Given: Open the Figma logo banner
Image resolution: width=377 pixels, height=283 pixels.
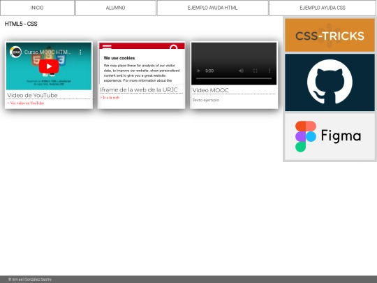Looking at the screenshot, I should 330,136.
